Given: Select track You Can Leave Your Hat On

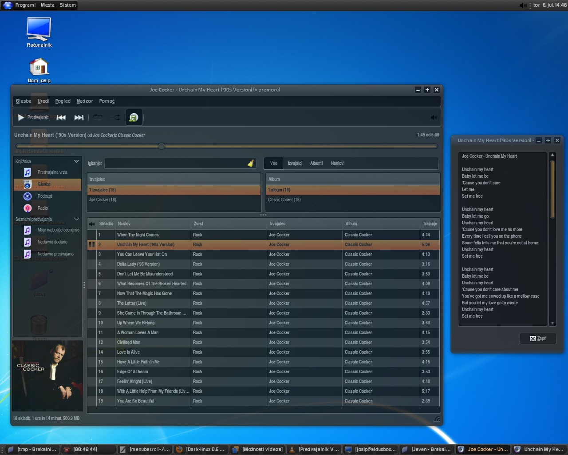Looking at the screenshot, I should (263, 254).
